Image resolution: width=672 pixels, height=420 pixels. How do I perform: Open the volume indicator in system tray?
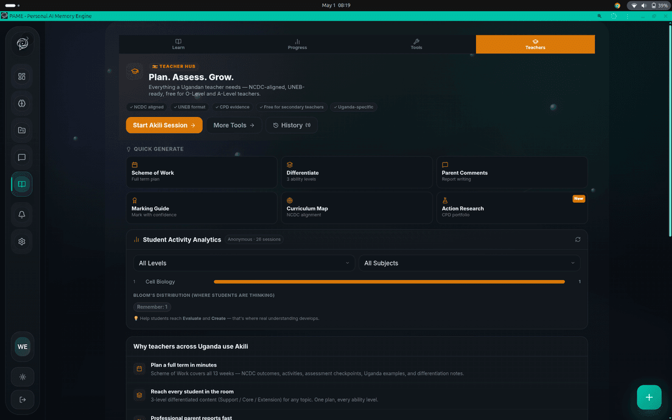click(x=644, y=6)
